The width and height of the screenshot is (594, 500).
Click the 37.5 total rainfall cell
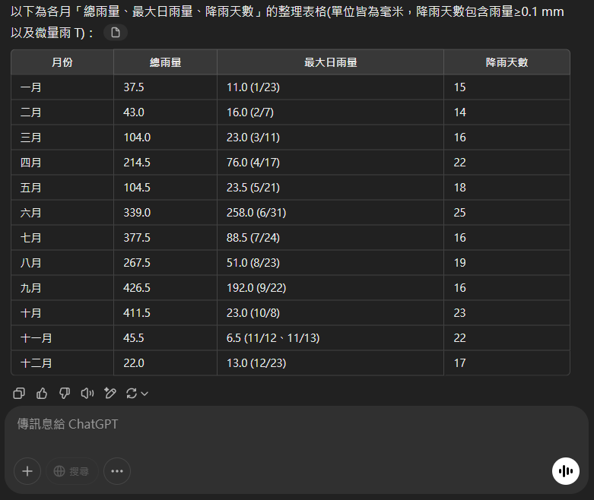(166, 87)
